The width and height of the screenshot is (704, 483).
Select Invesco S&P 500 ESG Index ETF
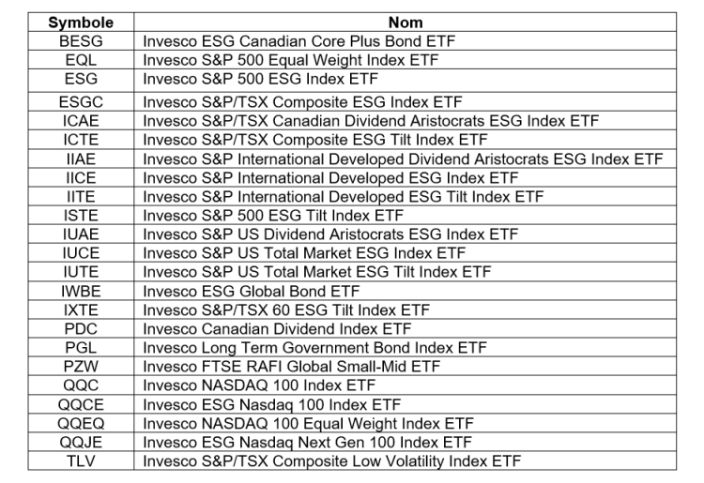[260, 79]
